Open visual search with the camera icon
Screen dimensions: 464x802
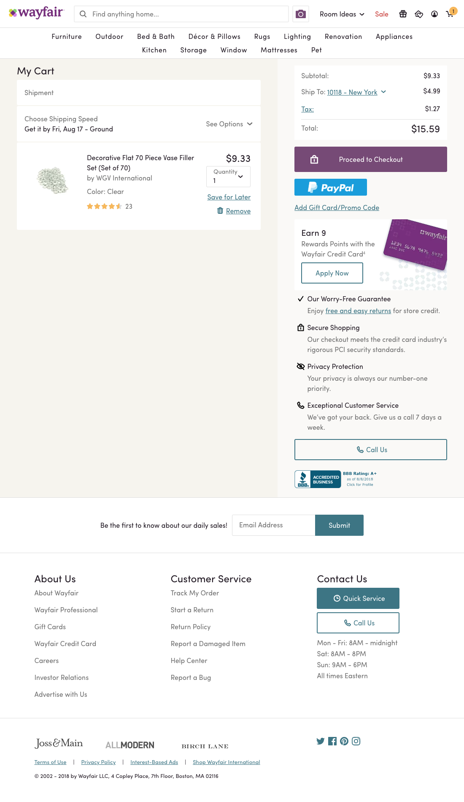click(x=300, y=14)
